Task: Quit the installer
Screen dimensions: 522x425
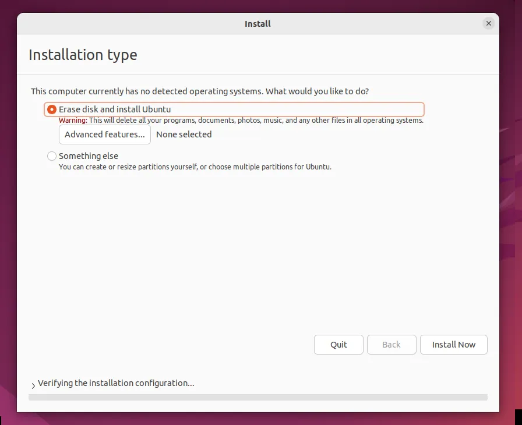Action: 338,345
